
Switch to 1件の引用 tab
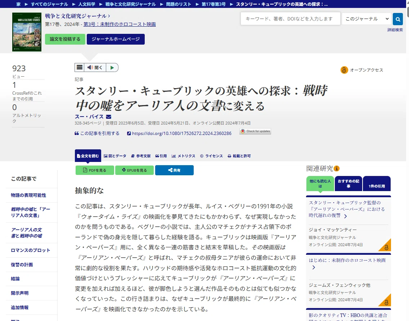click(377, 184)
